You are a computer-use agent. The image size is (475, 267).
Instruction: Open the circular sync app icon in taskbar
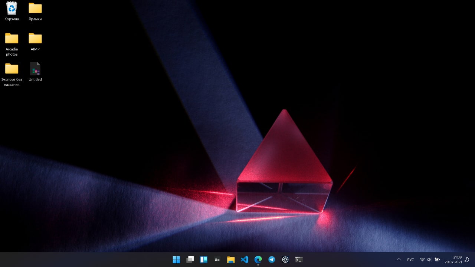tap(285, 260)
